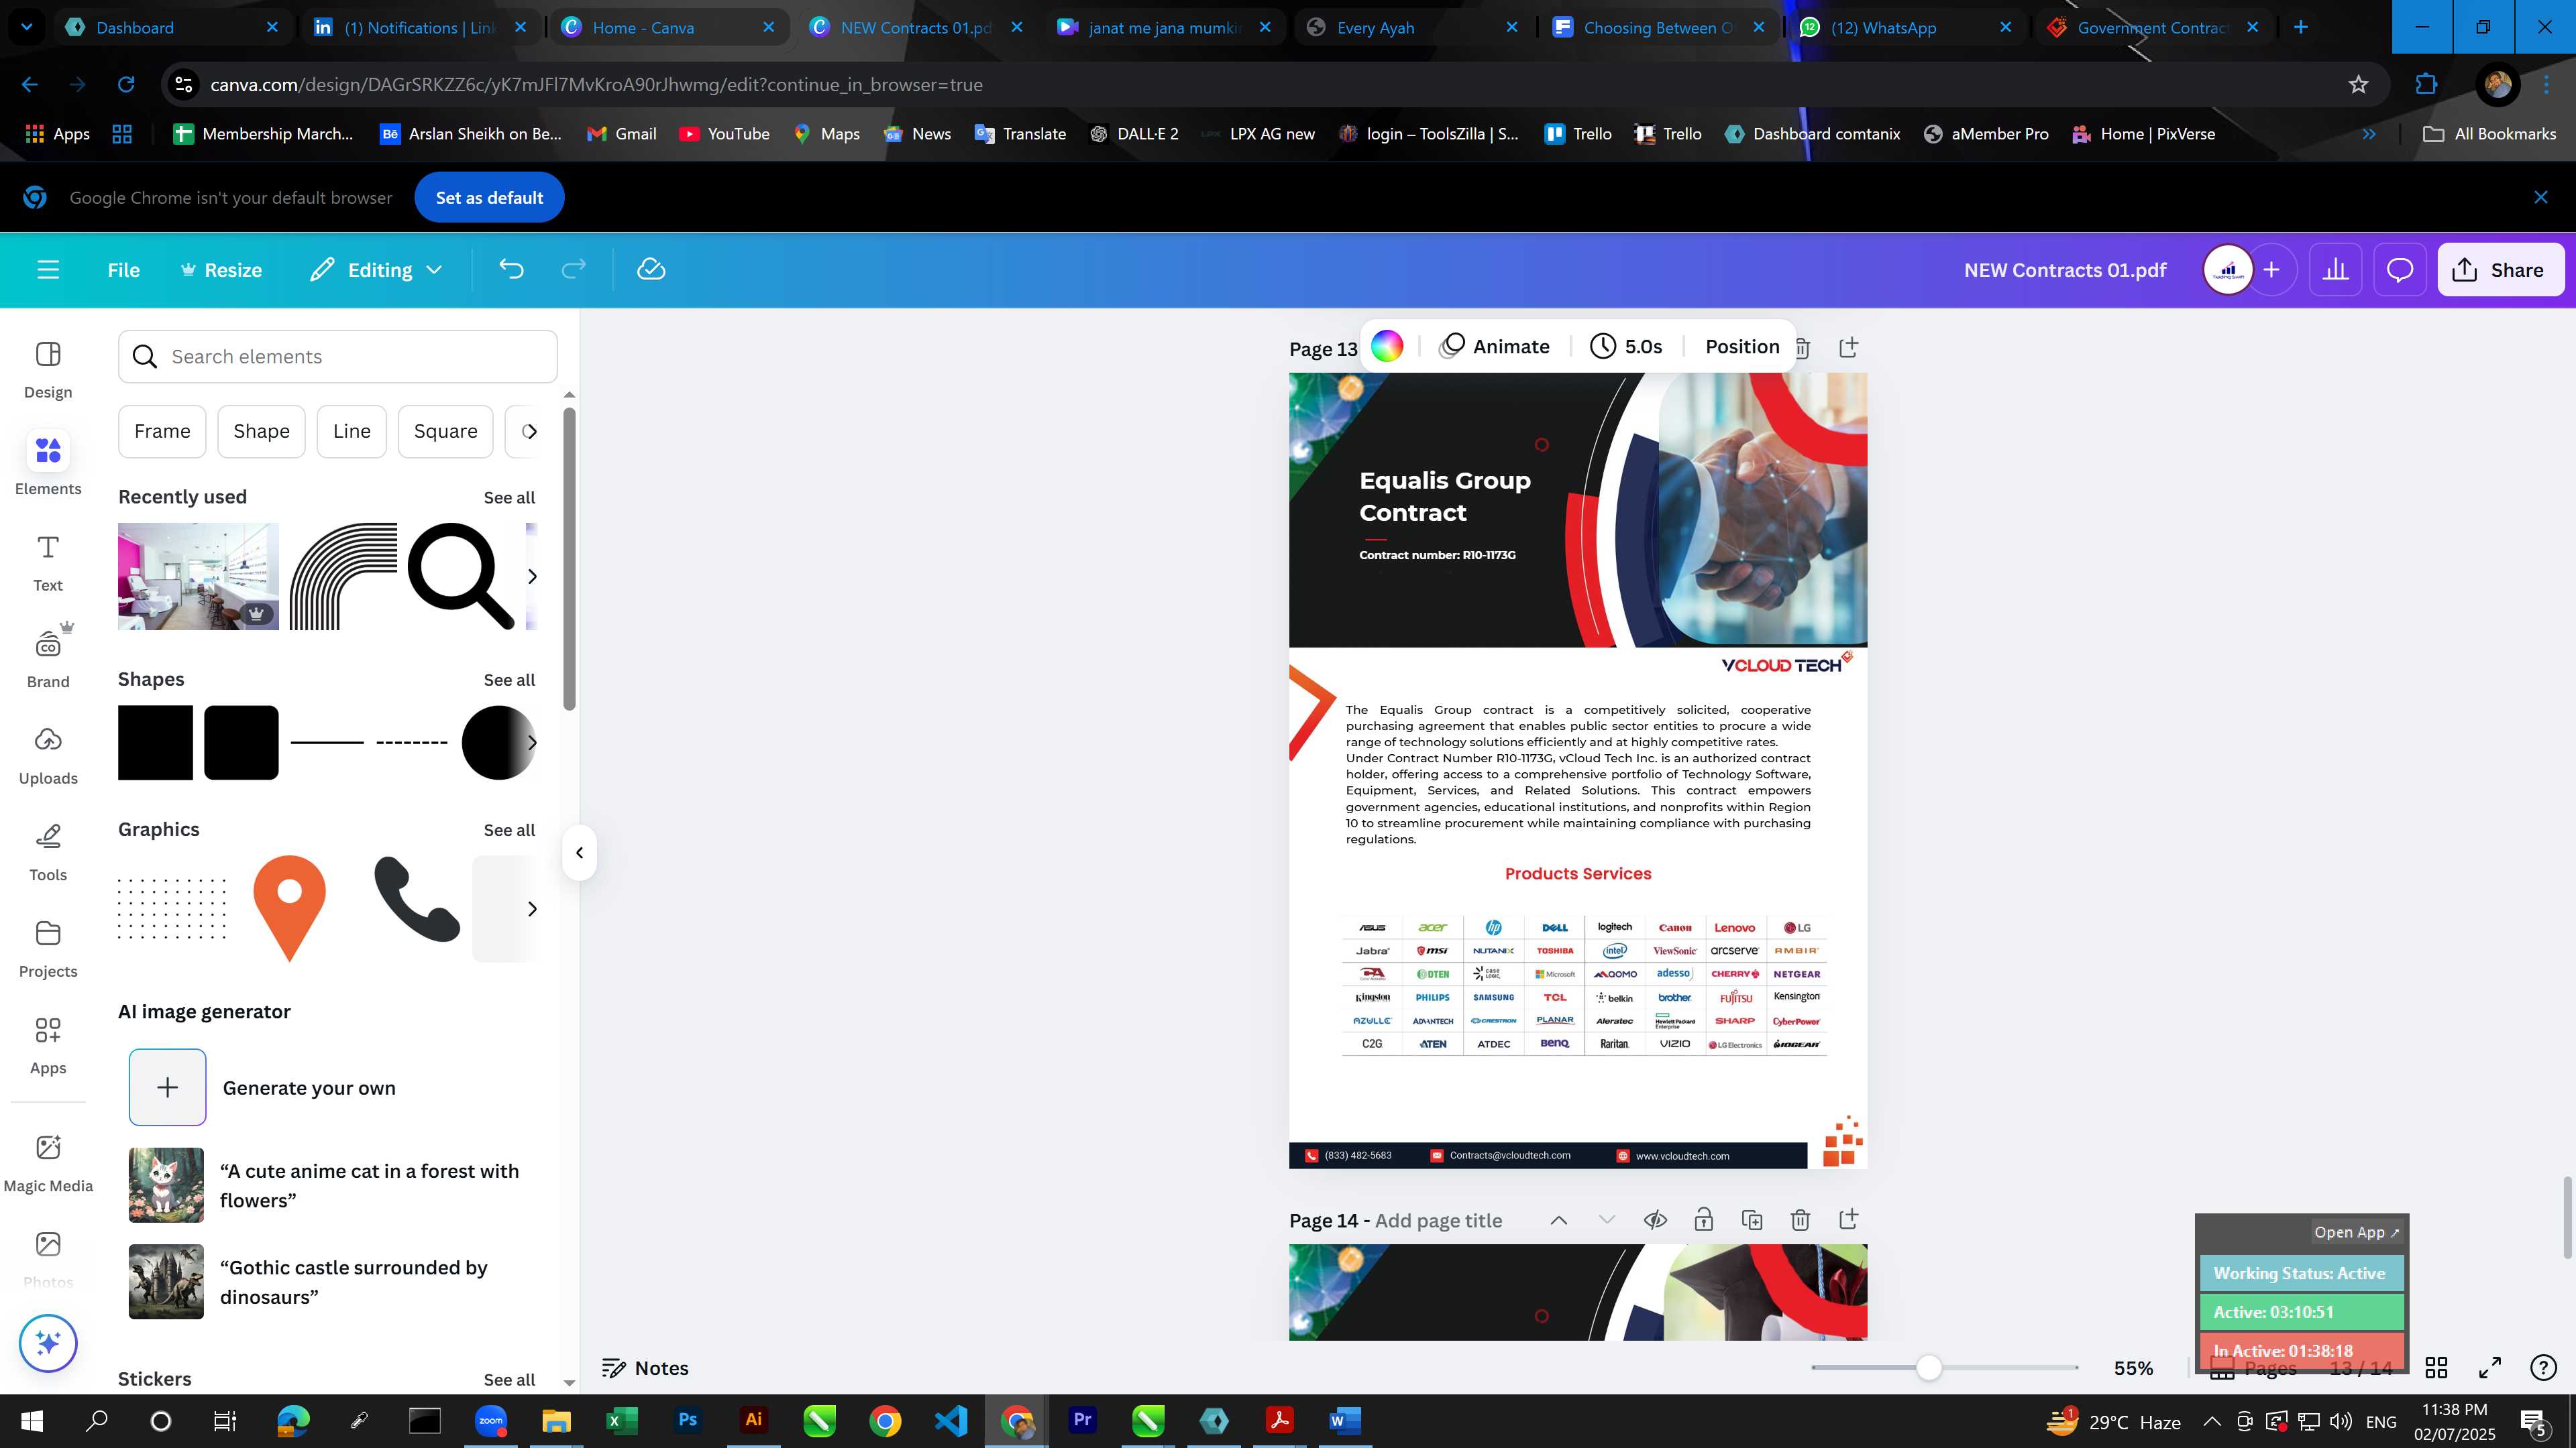Enter fullscreen present mode

coord(2490,1368)
